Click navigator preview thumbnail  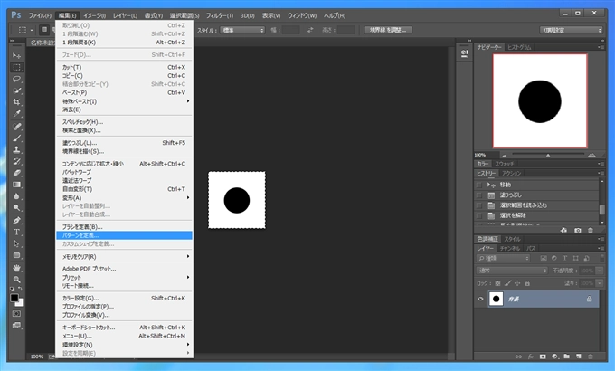[x=540, y=101]
